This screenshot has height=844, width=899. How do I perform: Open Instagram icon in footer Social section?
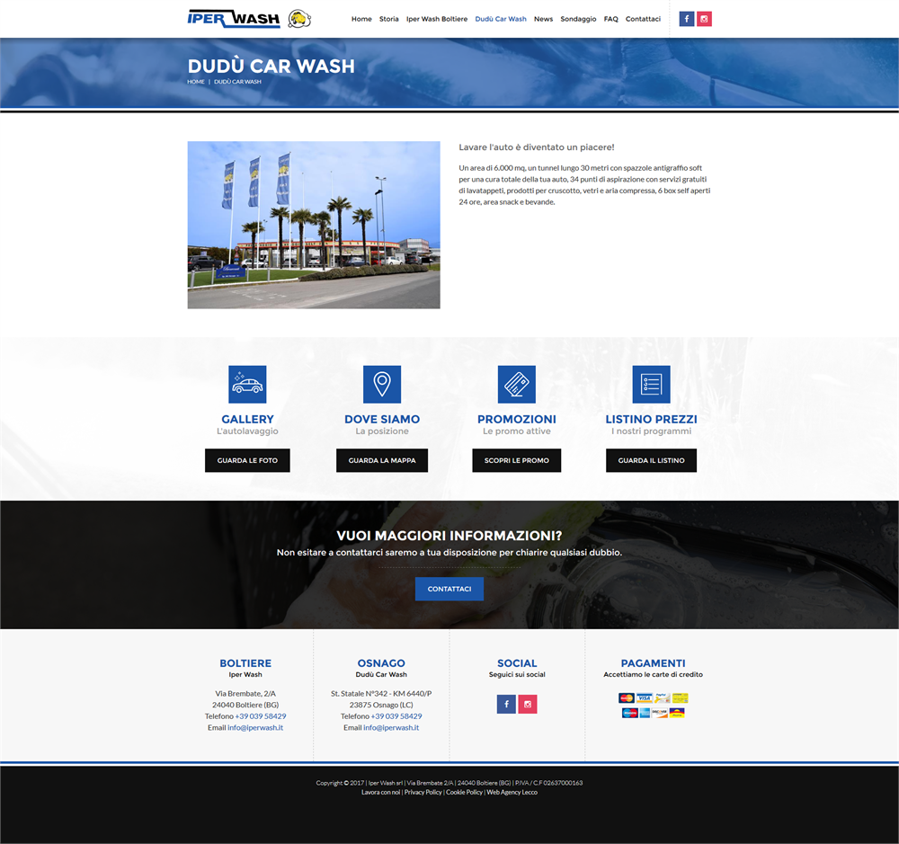pos(528,704)
